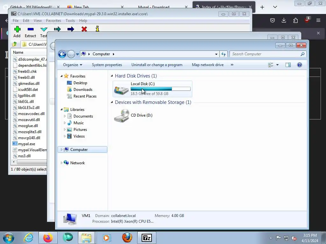Open the 7-Zip taskbar button
The height and width of the screenshot is (244, 326).
[x=146, y=238]
